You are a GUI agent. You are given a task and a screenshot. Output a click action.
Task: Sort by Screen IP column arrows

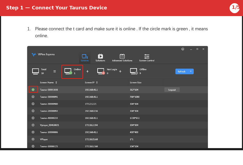pyautogui.click(x=97, y=83)
